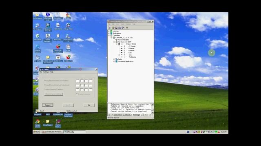Click the Access Variables icon in the tree

[x=117, y=40]
